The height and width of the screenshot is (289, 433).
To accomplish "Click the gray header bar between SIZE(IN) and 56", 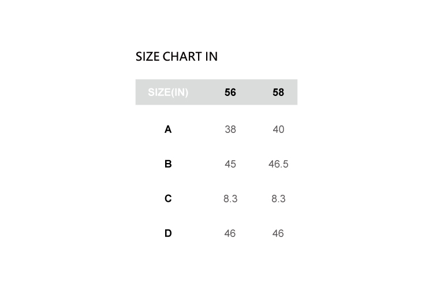I will [x=206, y=92].
